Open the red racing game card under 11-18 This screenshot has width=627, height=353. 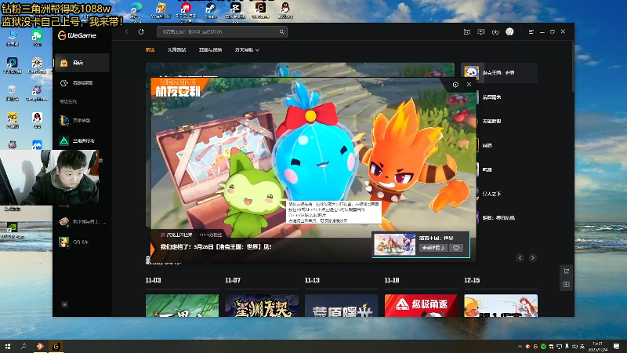coord(421,306)
